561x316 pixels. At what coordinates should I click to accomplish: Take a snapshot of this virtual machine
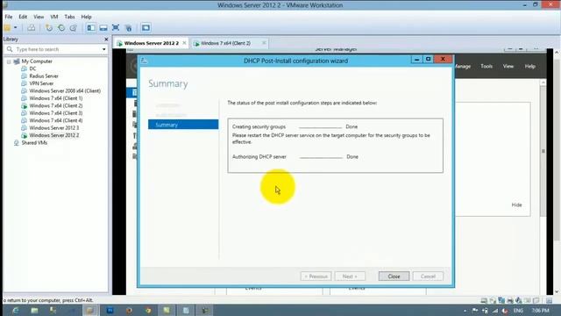tap(49, 27)
